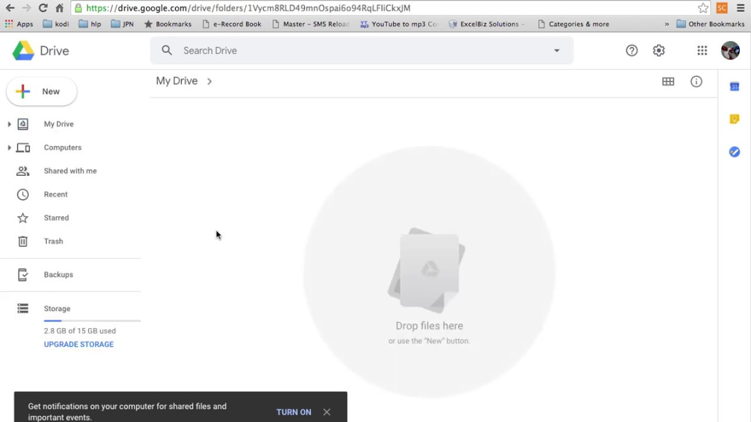Open the YouTube to mp3 bookmark
The image size is (751, 422).
[399, 24]
